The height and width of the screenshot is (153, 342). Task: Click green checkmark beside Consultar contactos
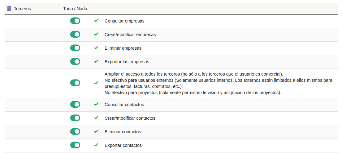click(96, 104)
